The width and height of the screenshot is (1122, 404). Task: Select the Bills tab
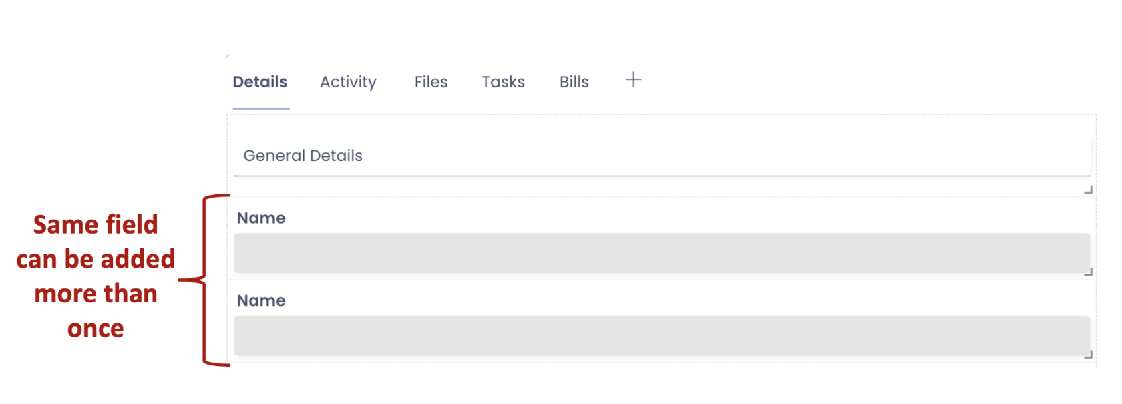tap(574, 82)
